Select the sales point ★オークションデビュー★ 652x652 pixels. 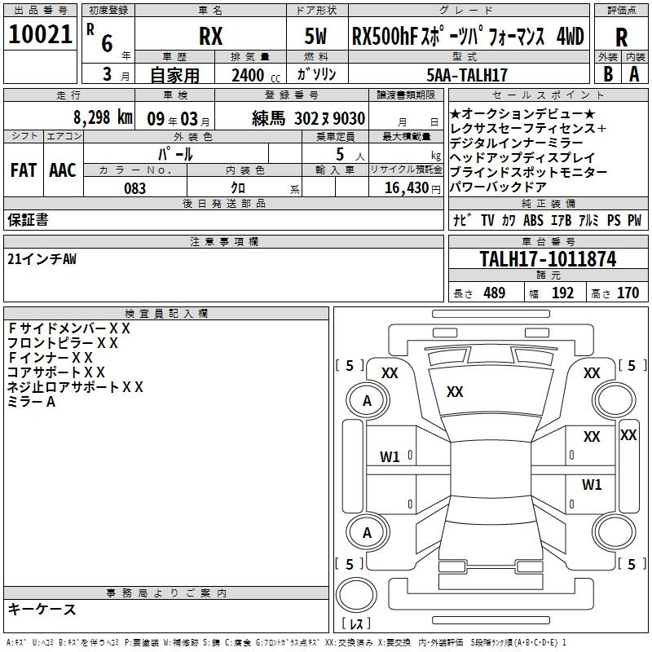[522, 113]
